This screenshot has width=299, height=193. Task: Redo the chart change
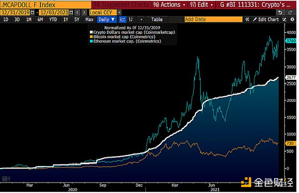[x=290, y=12]
